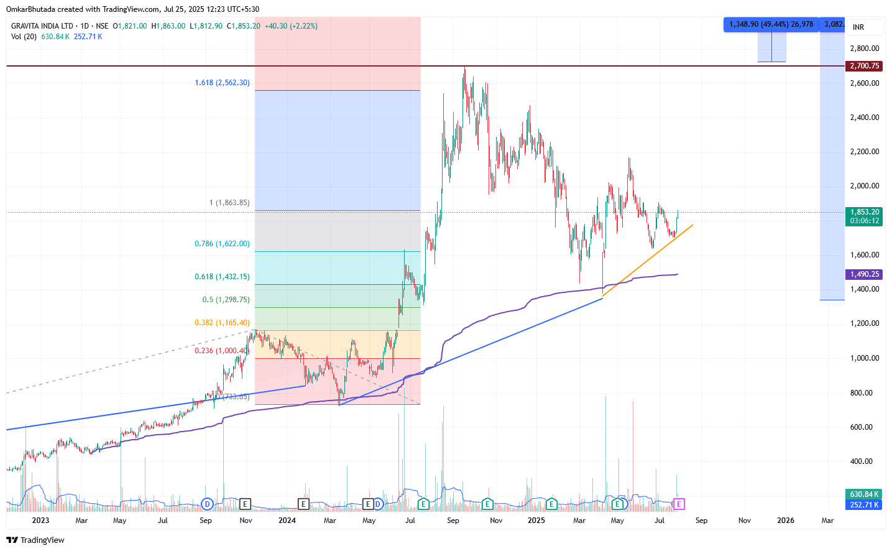Click the open value O1,821.00

[130, 26]
